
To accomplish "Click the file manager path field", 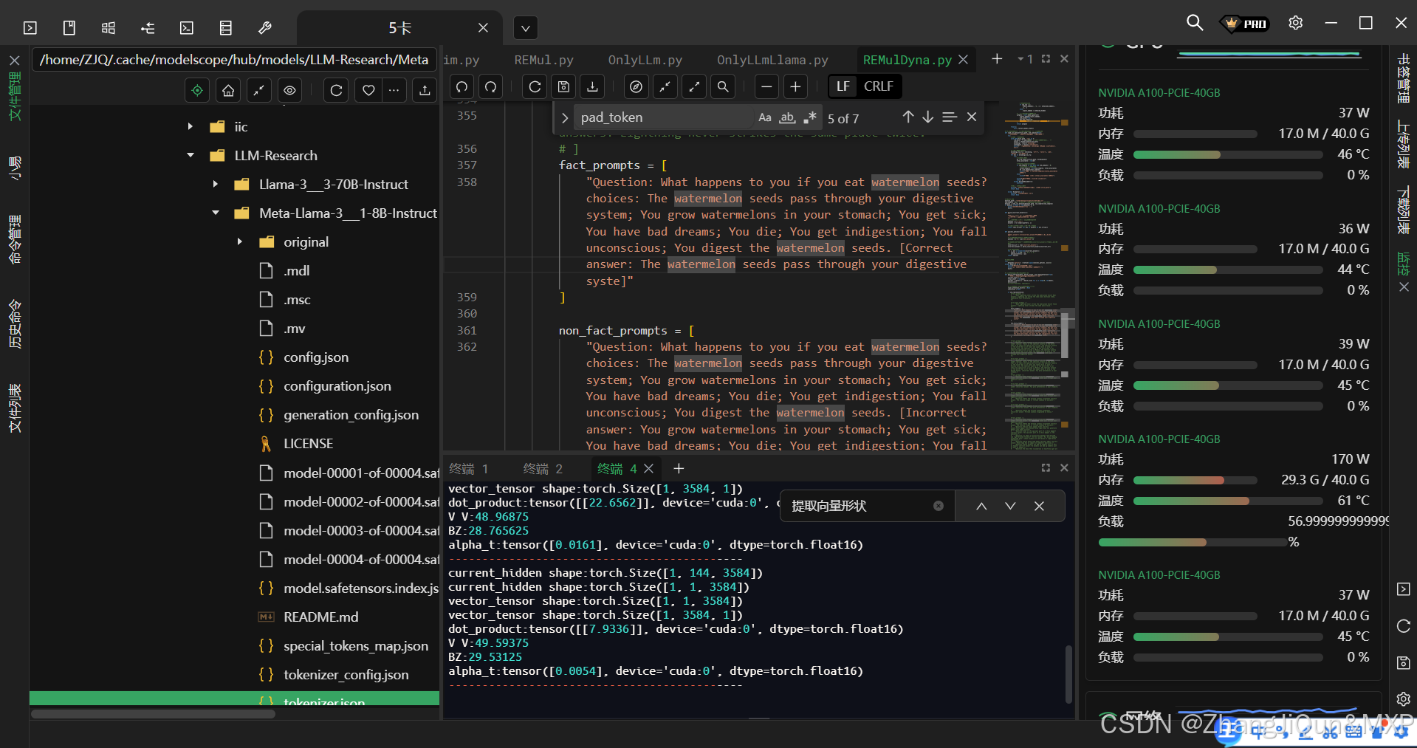I will pyautogui.click(x=235, y=60).
